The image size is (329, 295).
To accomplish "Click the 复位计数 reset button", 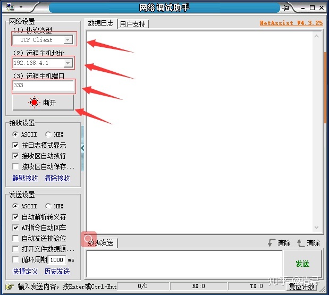I will (x=302, y=286).
